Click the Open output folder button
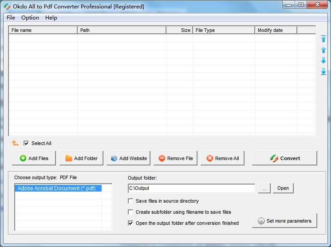 point(283,188)
